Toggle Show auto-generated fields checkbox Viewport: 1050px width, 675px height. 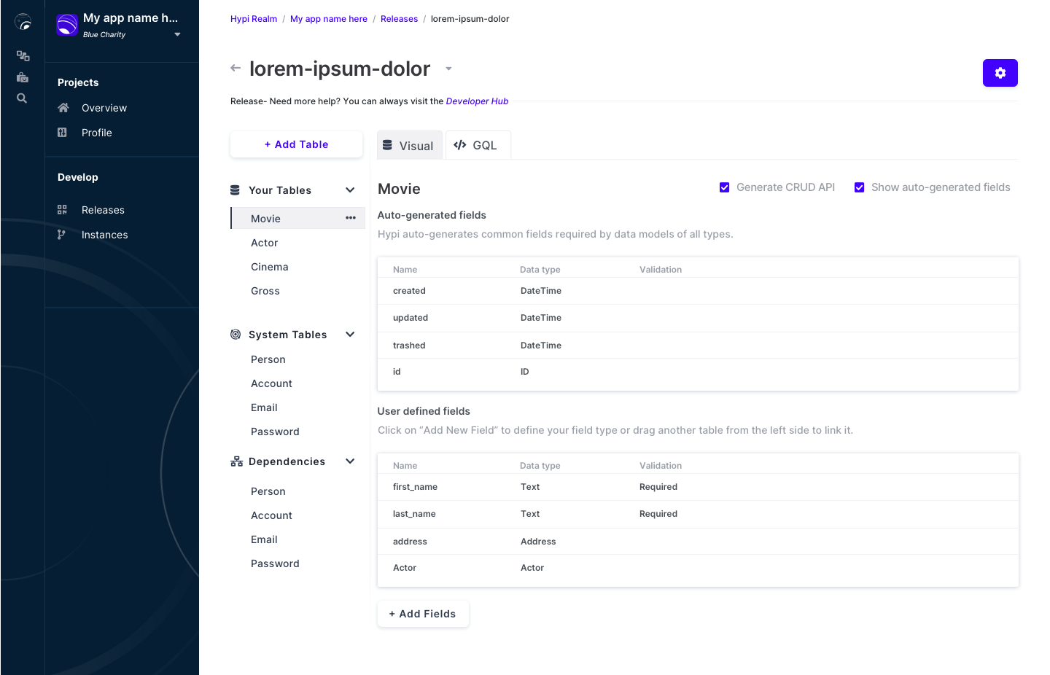tap(860, 187)
